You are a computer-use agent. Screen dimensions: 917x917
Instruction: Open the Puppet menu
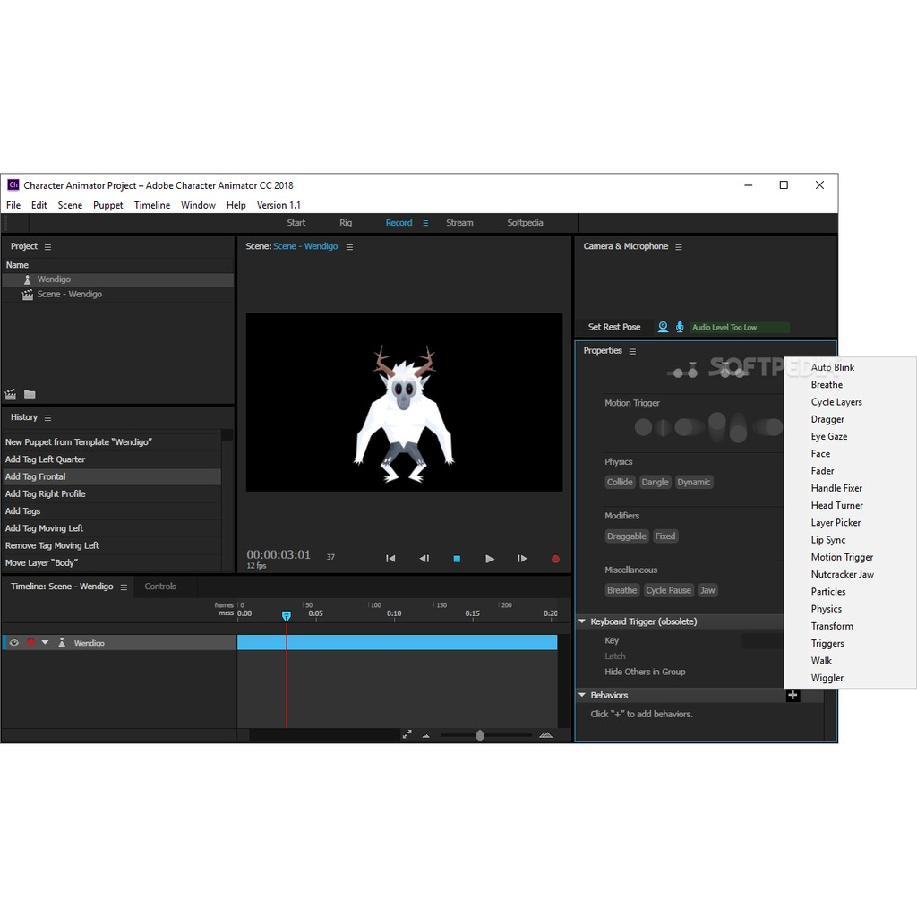tap(108, 205)
